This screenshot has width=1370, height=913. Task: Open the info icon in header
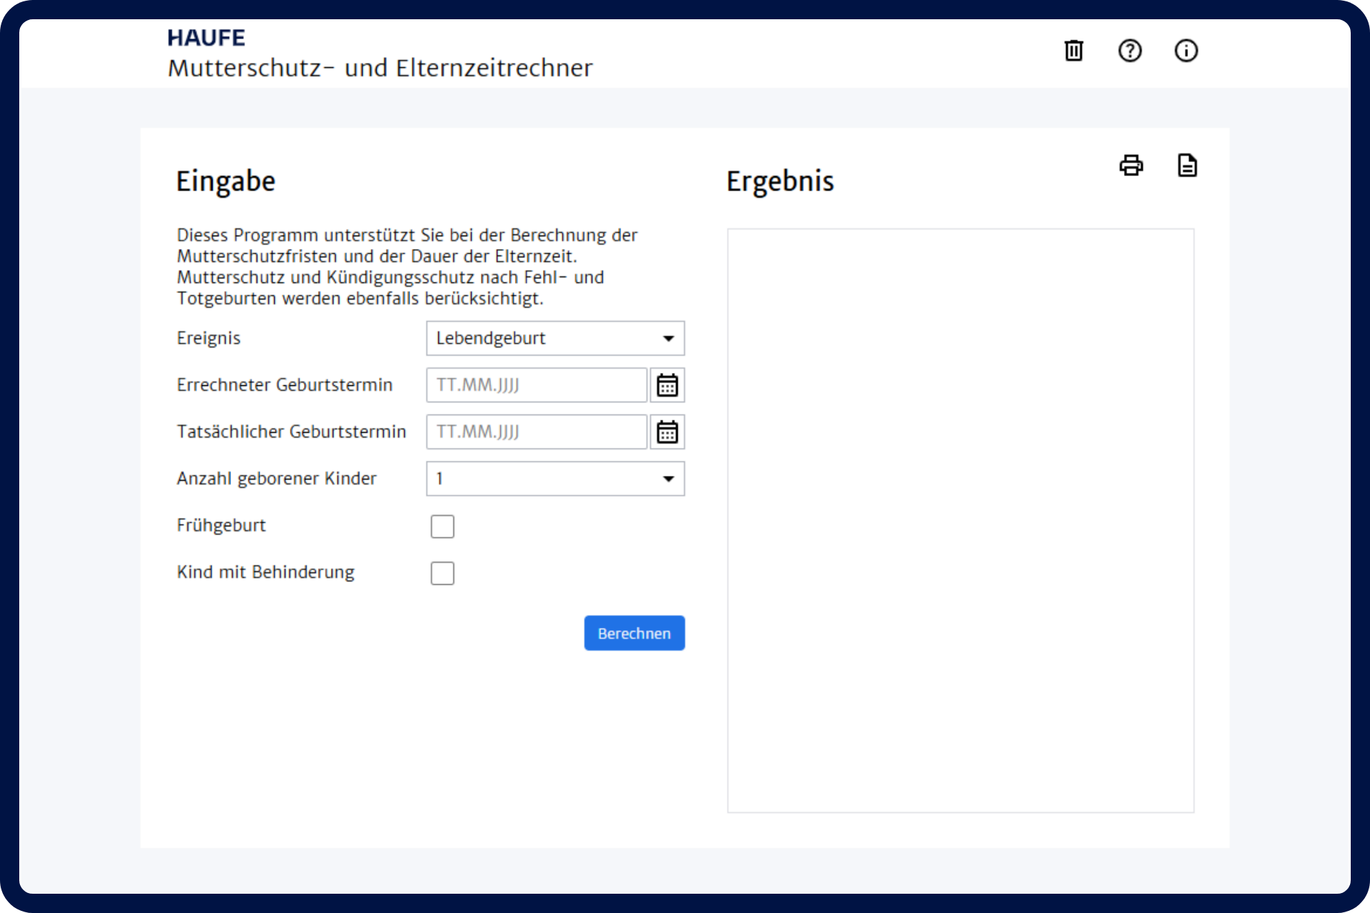point(1186,51)
